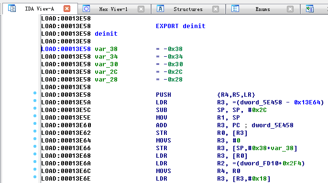
Task: Close the Hex View-1 tab
Action: pos(141,9)
